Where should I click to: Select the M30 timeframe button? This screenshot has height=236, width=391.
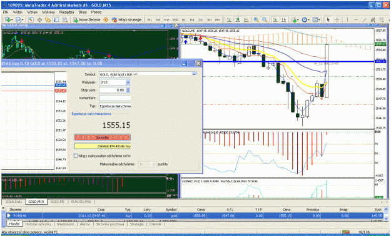175,20
